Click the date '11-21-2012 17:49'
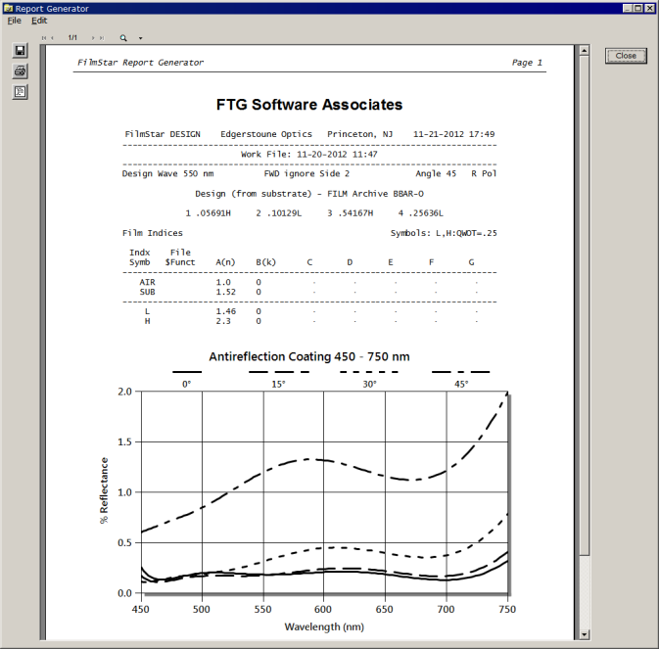Viewport: 659px width, 649px height. [454, 134]
